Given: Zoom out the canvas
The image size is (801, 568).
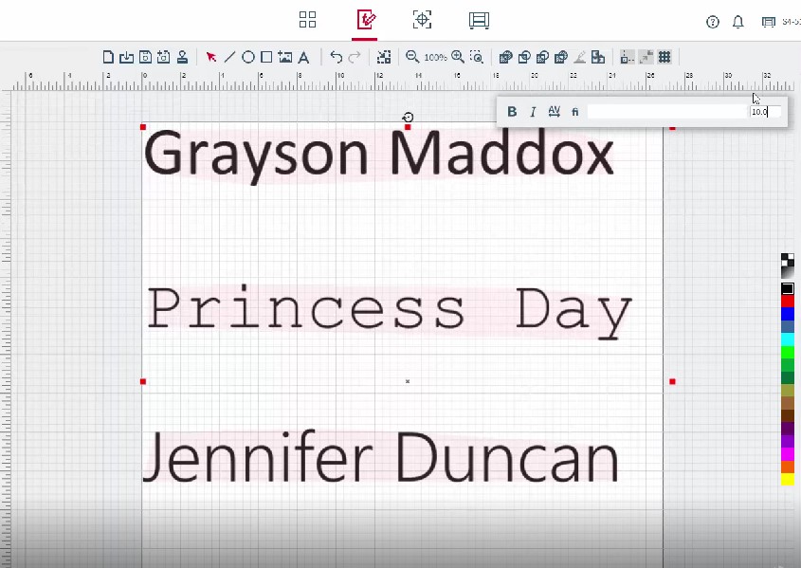Looking at the screenshot, I should point(412,57).
